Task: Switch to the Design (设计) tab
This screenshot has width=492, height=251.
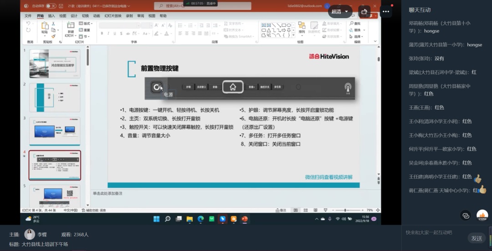Action: pyautogui.click(x=74, y=16)
